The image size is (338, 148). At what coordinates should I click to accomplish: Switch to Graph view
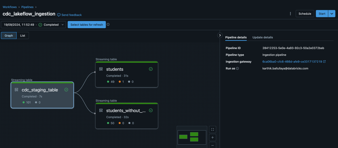(9, 36)
